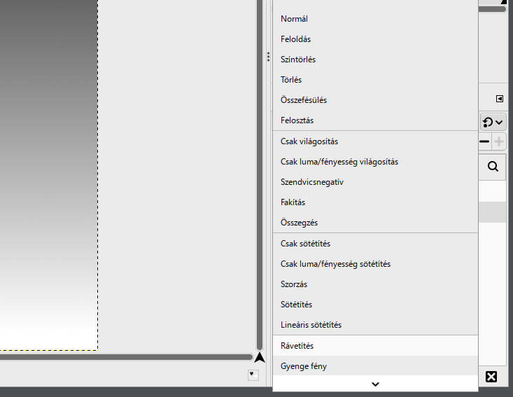The image size is (513, 397).
Task: Select Csak világosítás mode
Action: [375, 141]
